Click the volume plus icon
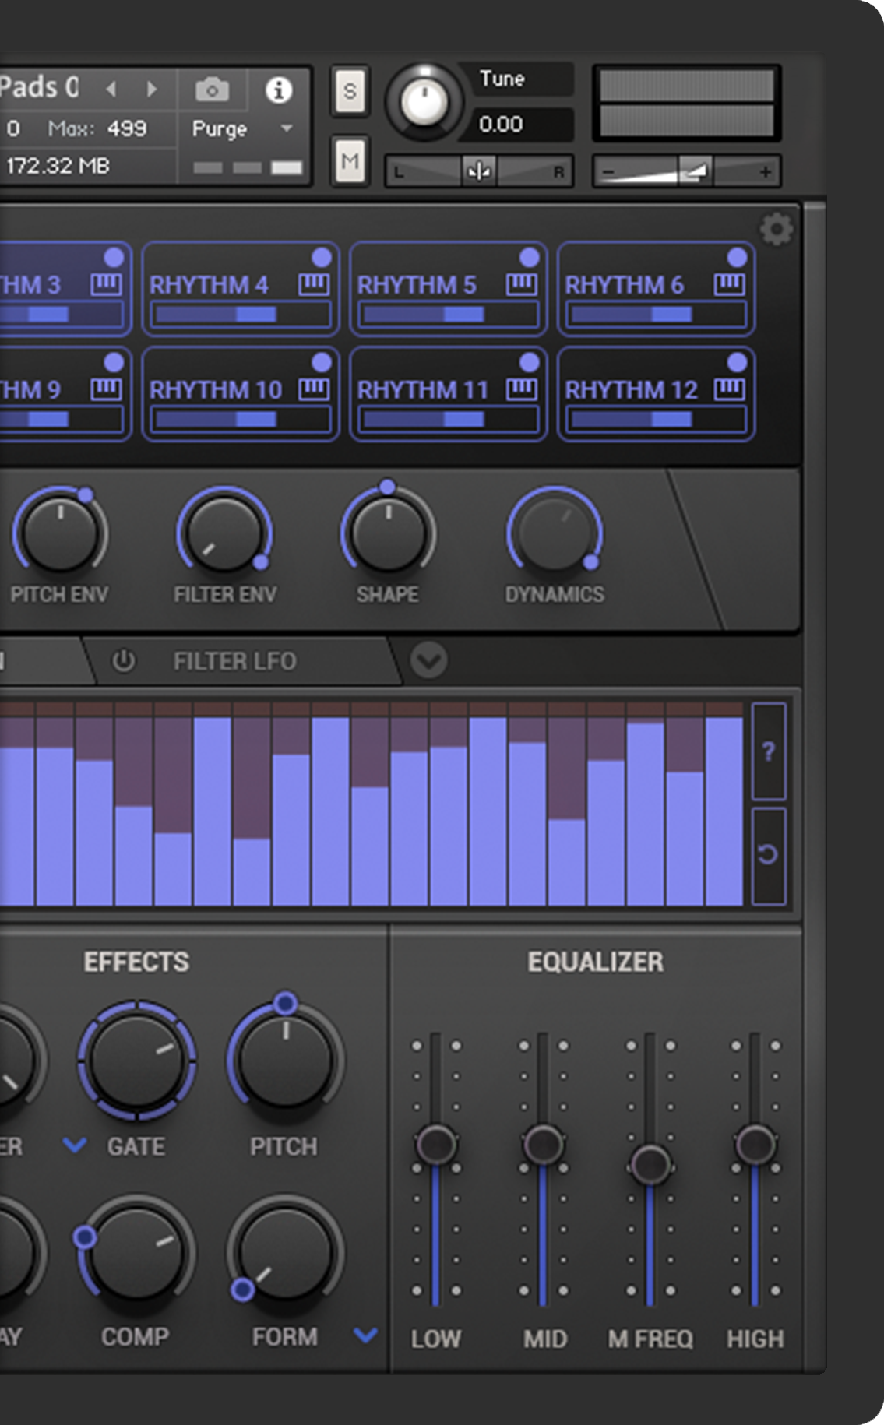The width and height of the screenshot is (884, 1425). (766, 171)
